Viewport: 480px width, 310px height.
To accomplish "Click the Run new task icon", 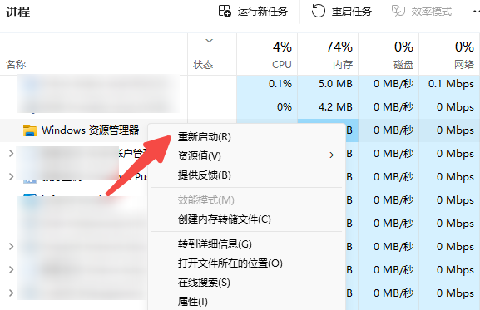I will pos(225,12).
